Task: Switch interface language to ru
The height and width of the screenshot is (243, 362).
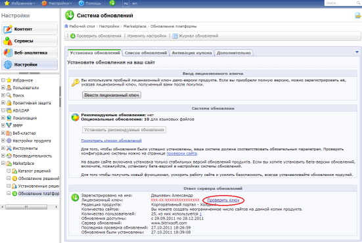Action: pos(125,3)
